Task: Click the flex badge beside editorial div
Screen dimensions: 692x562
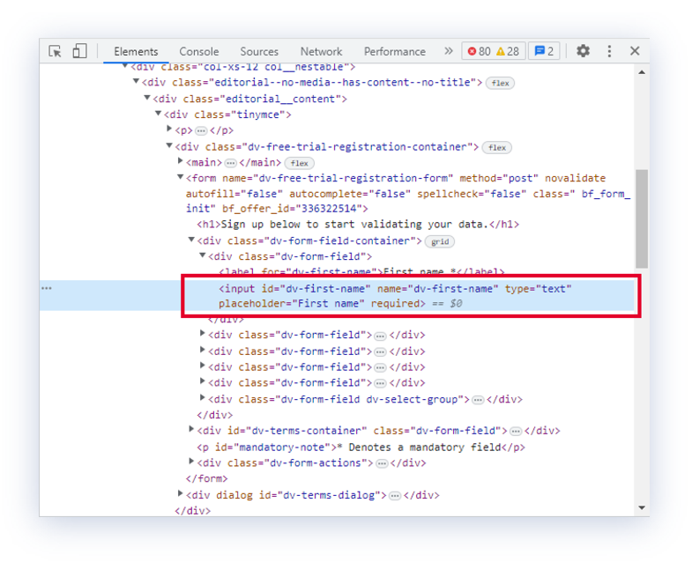Action: pyautogui.click(x=500, y=83)
